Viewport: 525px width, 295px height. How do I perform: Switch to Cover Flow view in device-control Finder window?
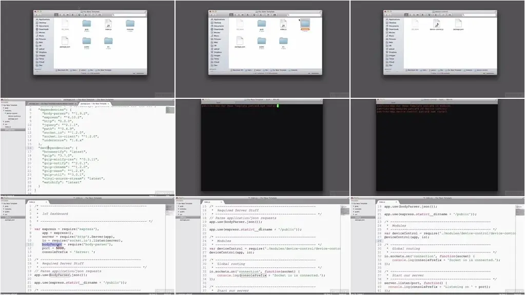coord(417,15)
